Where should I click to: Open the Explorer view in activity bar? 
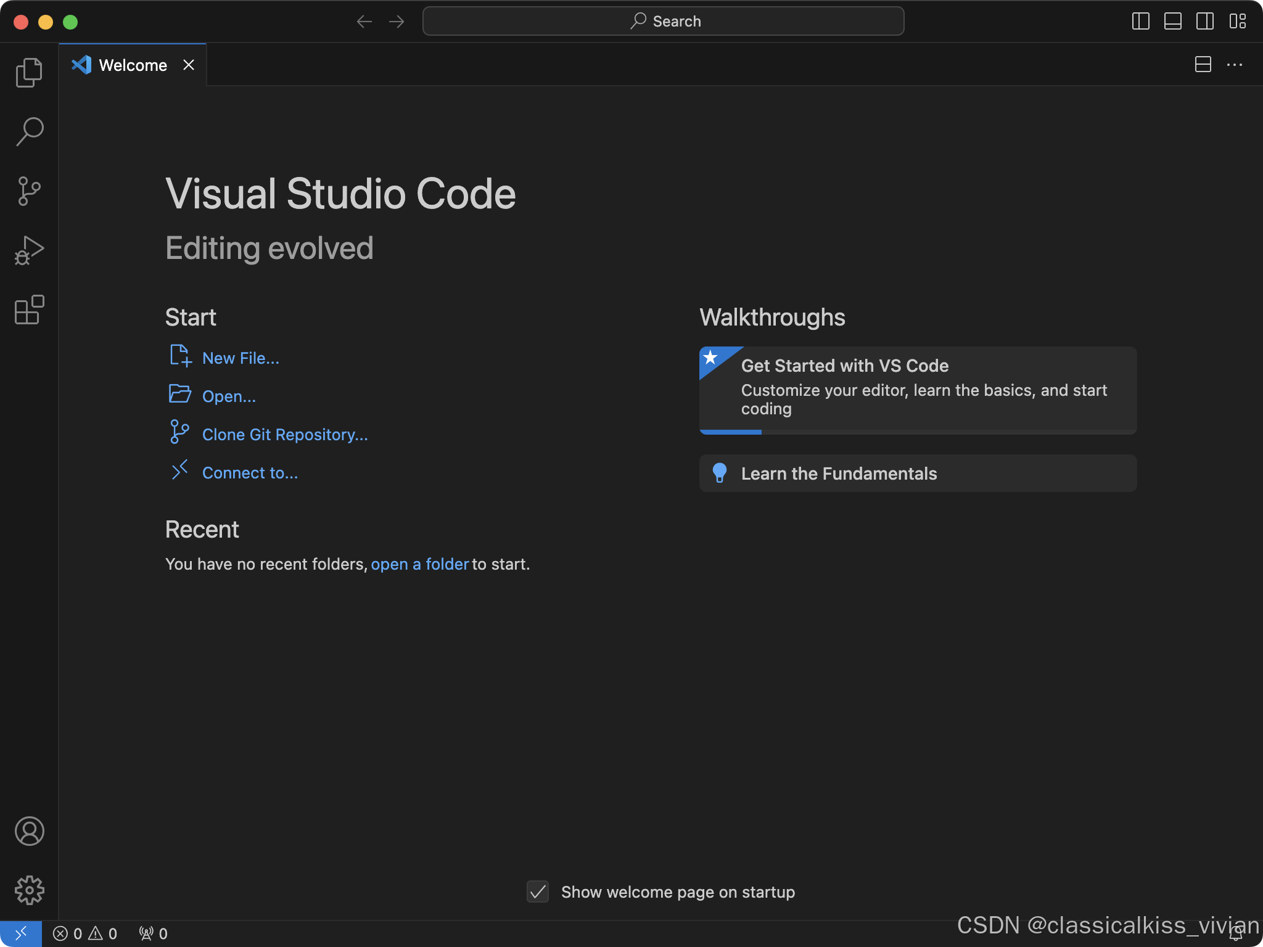point(29,73)
